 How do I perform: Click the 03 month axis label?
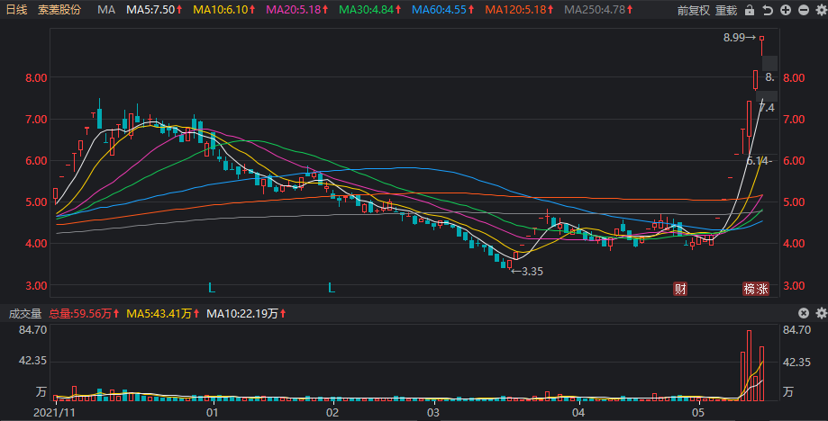click(433, 411)
